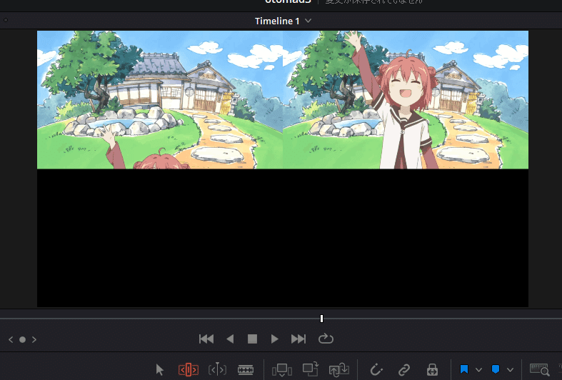
Task: Toggle position lock icon
Action: coord(432,369)
